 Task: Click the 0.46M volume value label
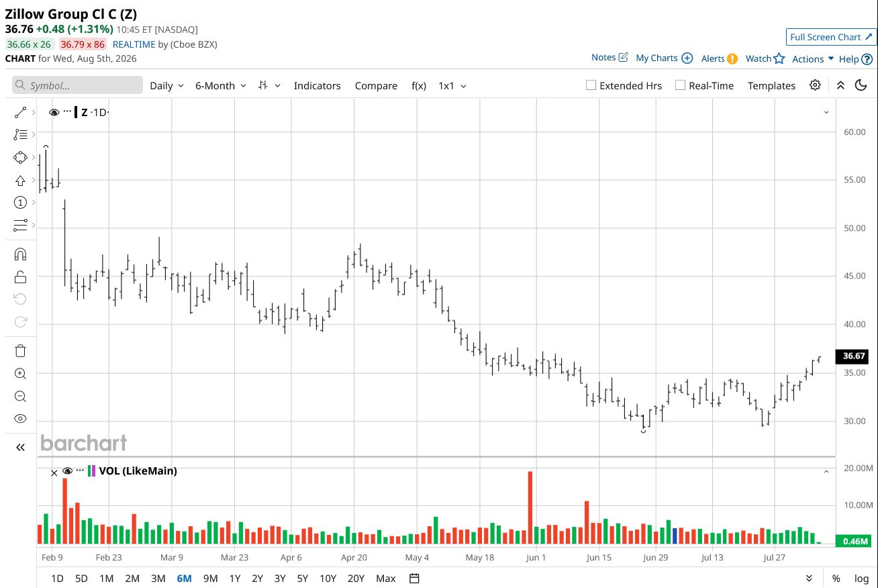pos(852,541)
